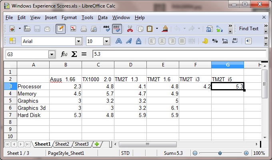The width and height of the screenshot is (272, 160).
Task: Click the zoom slider handle
Action: point(220,153)
